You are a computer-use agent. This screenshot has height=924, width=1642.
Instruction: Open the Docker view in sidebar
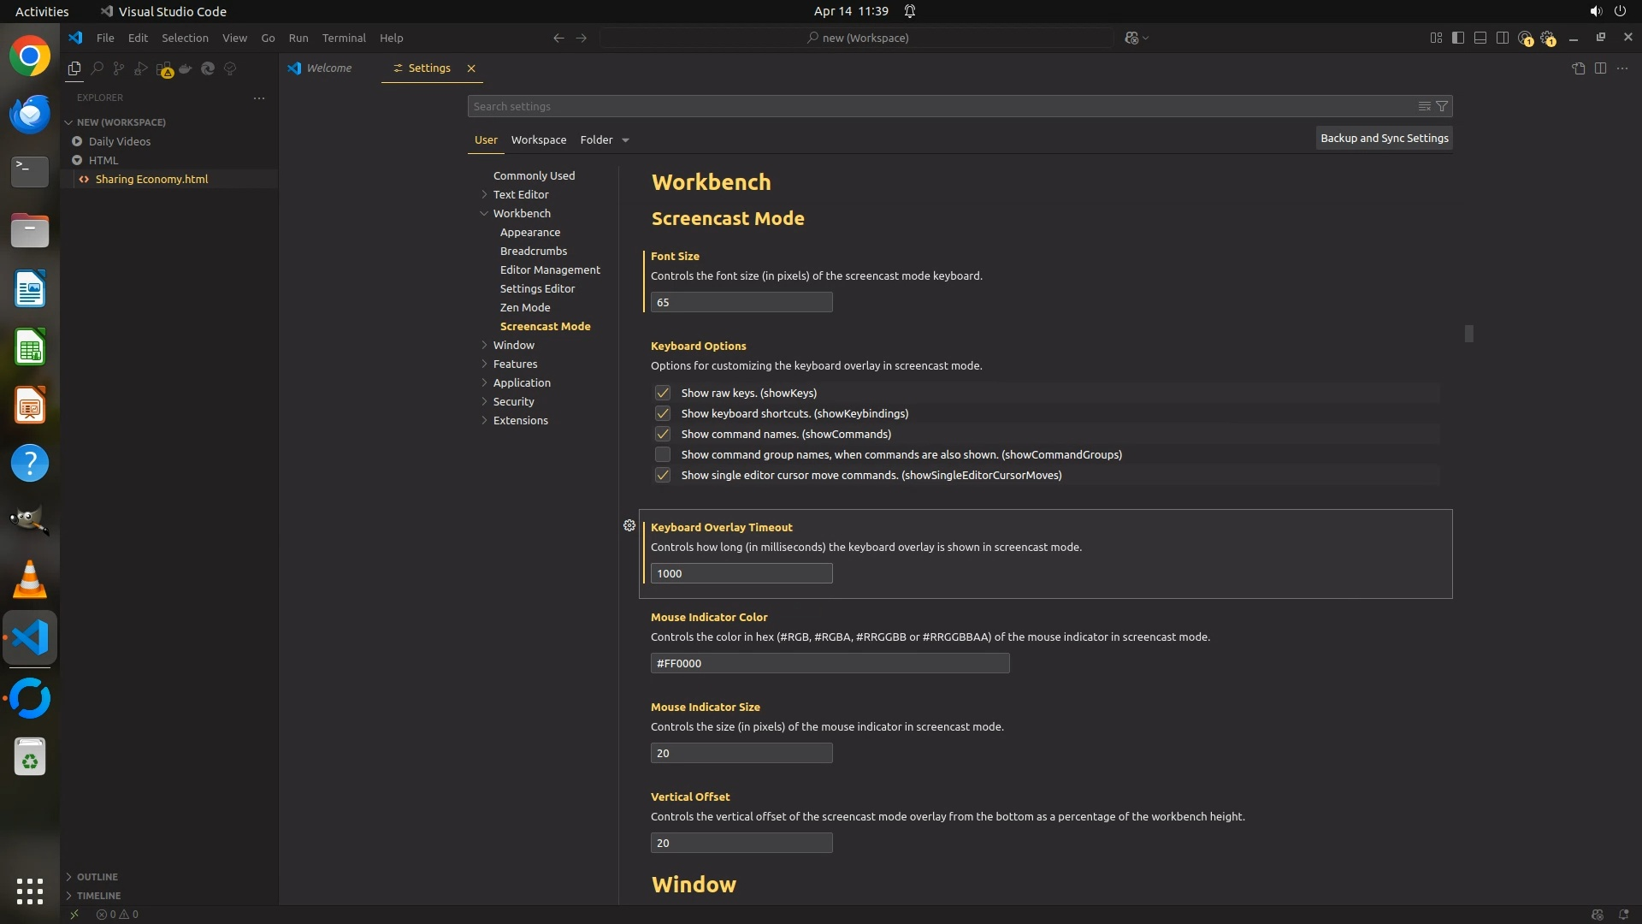186,68
